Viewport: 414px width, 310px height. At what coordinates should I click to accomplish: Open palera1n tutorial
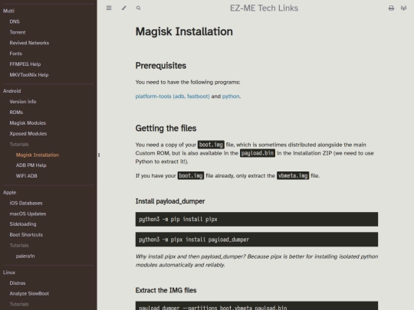(25, 256)
